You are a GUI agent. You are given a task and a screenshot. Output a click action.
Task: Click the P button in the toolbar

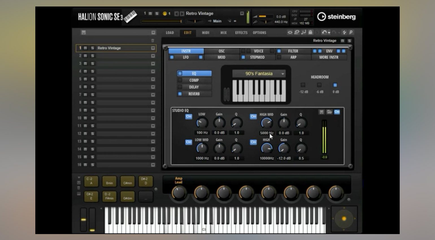click(351, 32)
